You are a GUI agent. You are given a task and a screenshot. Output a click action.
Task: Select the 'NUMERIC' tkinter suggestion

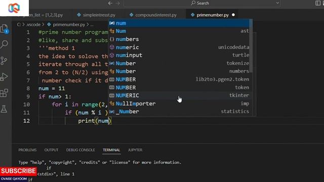[179, 96]
